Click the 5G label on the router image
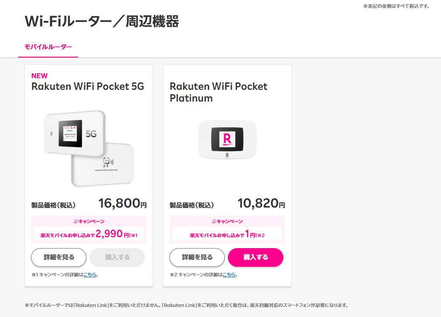 click(x=91, y=134)
